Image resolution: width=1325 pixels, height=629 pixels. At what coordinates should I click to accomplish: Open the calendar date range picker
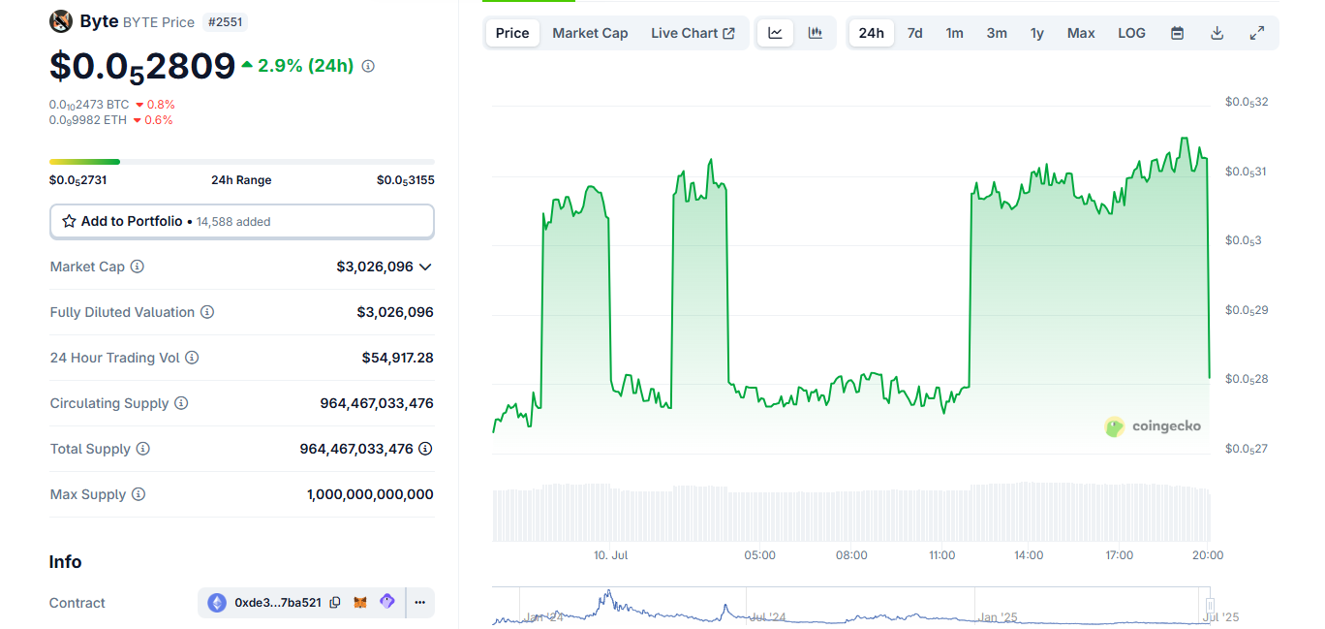(1178, 33)
